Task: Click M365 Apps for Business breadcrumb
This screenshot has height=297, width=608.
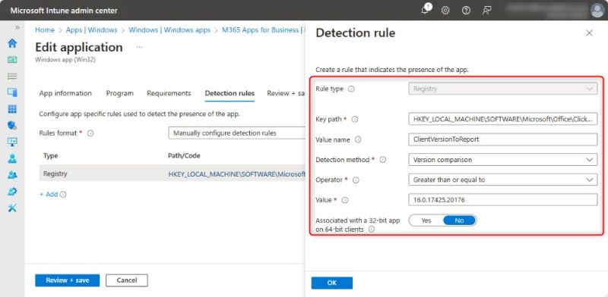Action: (262, 30)
